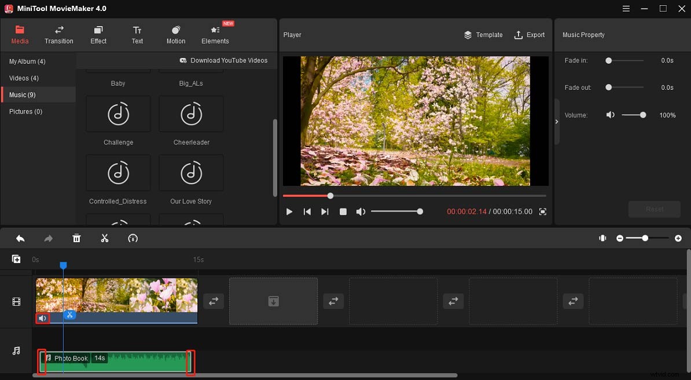Toggle full screen playback mode

coord(542,211)
